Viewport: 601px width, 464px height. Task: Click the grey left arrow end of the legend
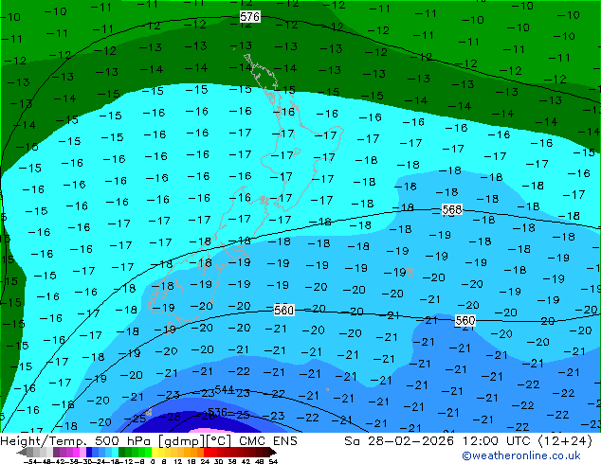point(22,452)
